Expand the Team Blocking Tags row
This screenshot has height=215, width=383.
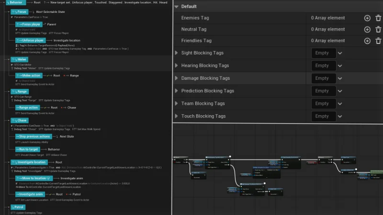(x=177, y=104)
